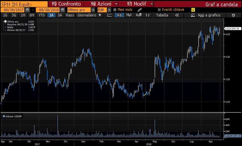Click the settings gear icon

pyautogui.click(x=233, y=15)
